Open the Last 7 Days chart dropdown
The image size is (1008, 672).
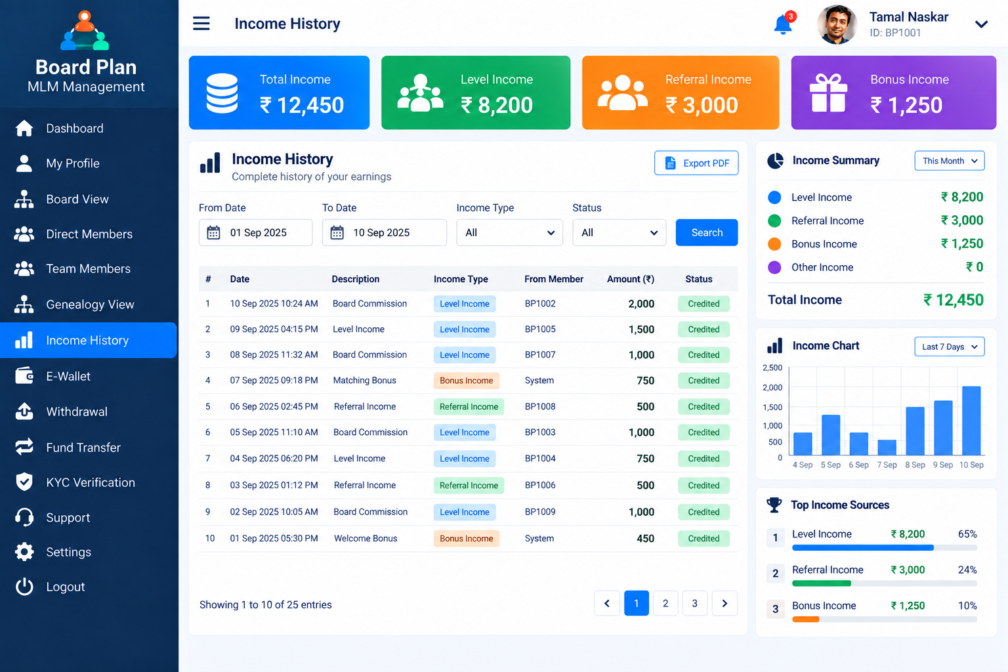coord(950,346)
